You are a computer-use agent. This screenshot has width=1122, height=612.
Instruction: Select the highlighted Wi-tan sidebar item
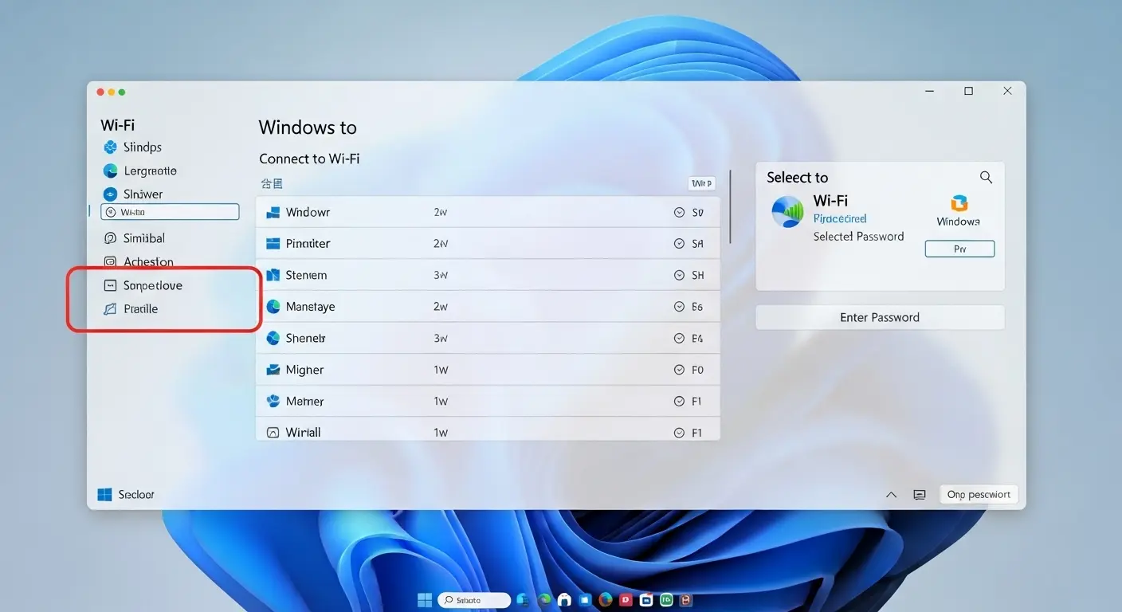pos(170,212)
